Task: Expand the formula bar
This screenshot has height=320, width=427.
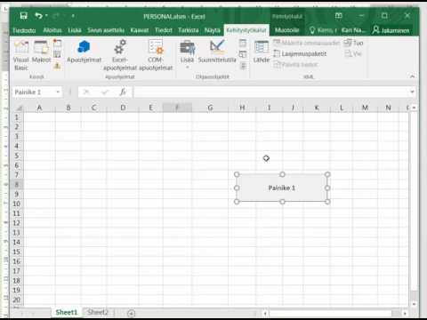Action: coord(412,92)
